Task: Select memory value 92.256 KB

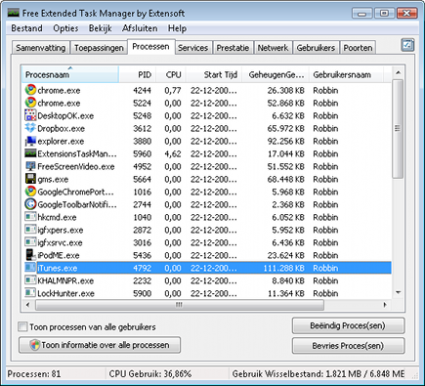Action: (x=286, y=141)
